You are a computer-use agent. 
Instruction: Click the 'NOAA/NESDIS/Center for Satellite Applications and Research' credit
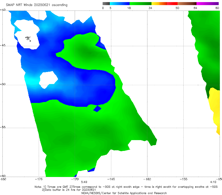[124, 193]
